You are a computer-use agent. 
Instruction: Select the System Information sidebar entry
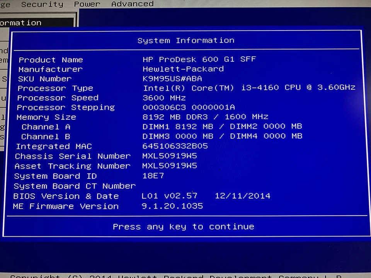[21, 23]
